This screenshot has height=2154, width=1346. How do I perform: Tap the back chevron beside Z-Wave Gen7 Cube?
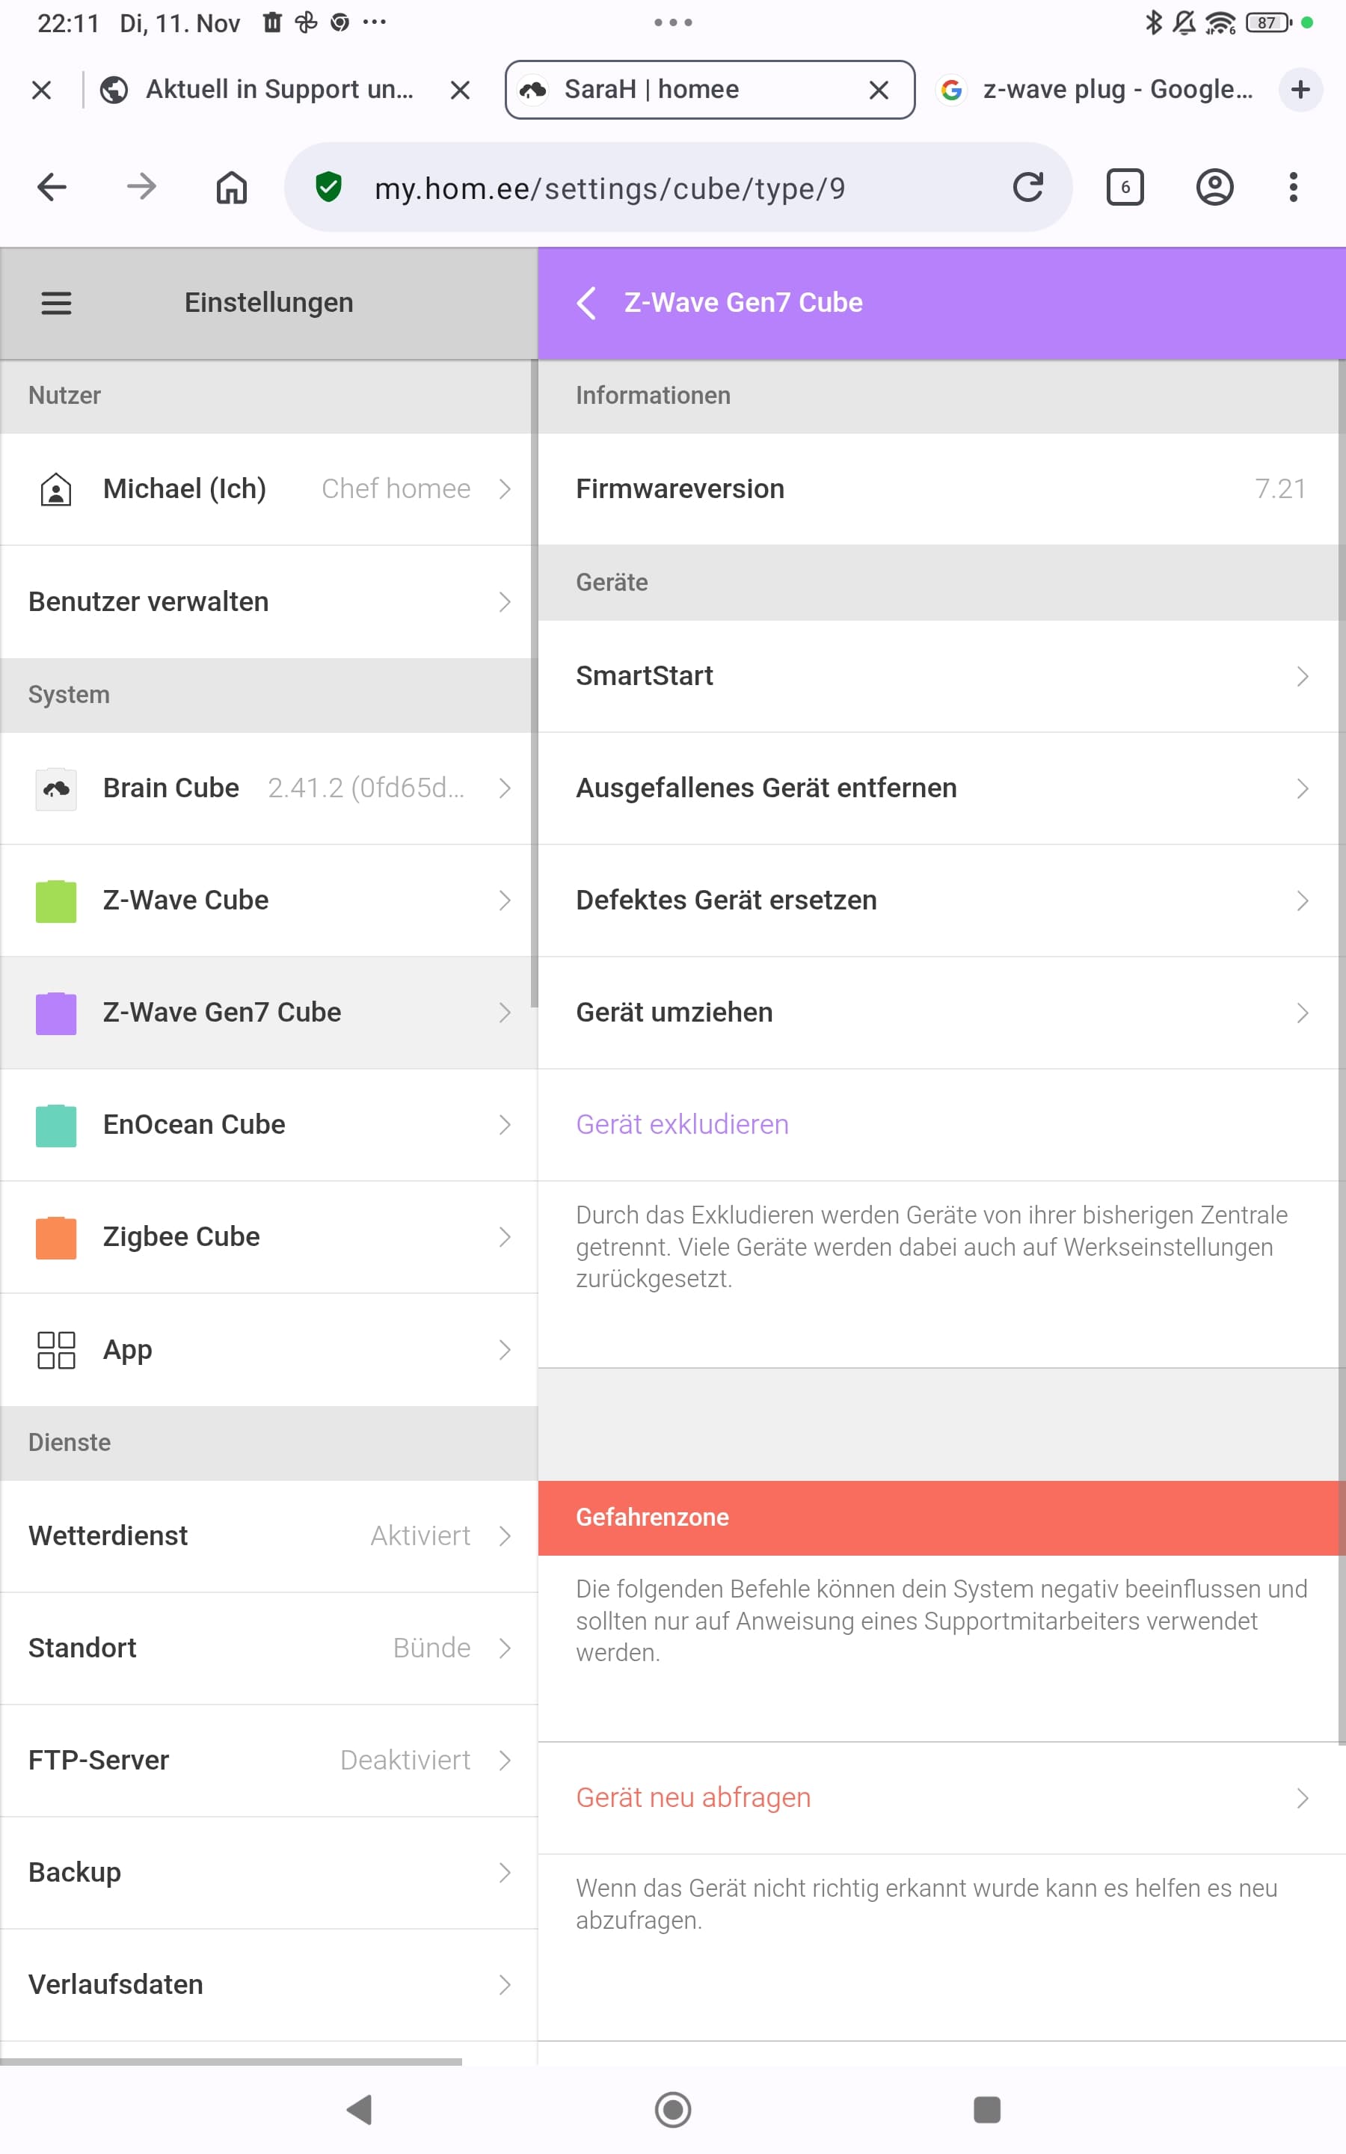[x=586, y=304]
